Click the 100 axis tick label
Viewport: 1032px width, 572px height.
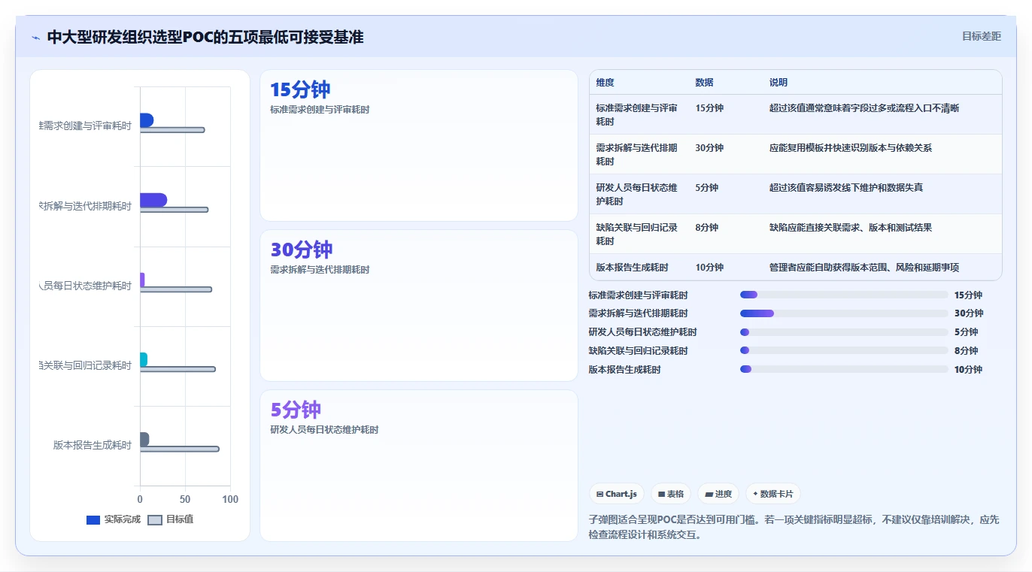coord(230,500)
